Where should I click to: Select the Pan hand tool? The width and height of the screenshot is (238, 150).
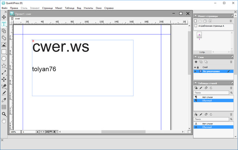[x=4, y=121]
